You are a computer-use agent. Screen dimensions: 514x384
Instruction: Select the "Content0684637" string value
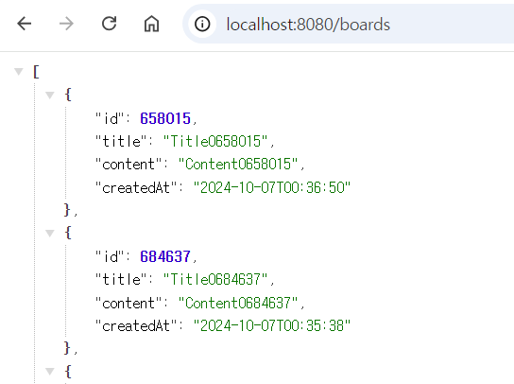click(x=238, y=303)
